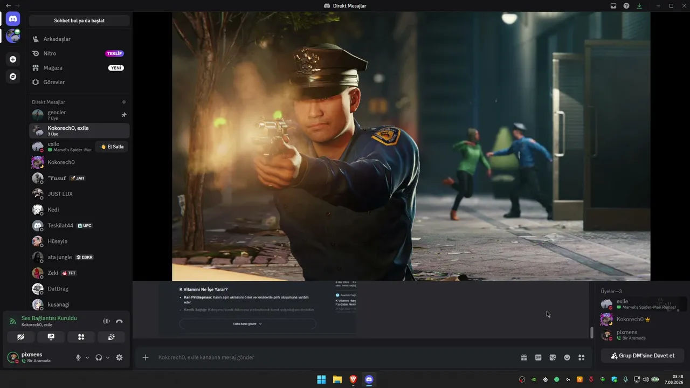
Task: Open pixmens user profile panel
Action: point(38,357)
